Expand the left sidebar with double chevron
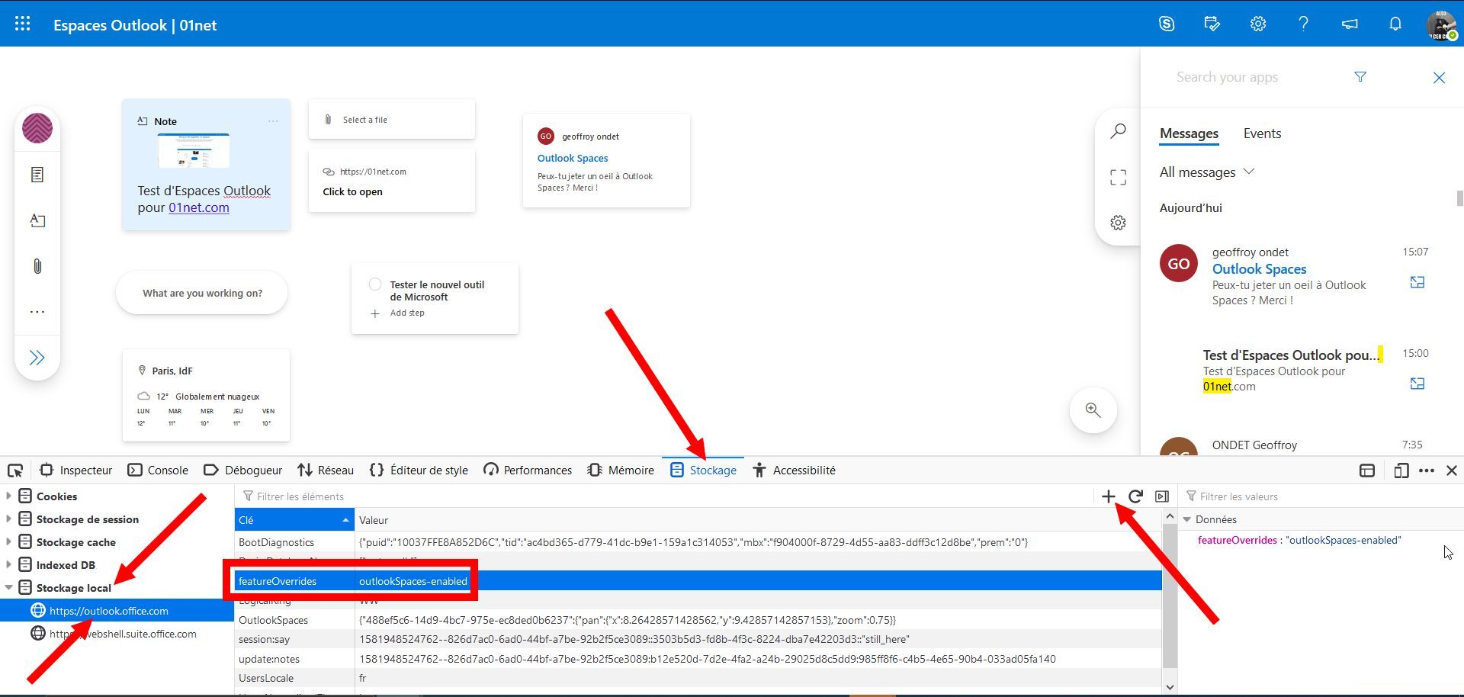The height and width of the screenshot is (697, 1464). point(37,358)
